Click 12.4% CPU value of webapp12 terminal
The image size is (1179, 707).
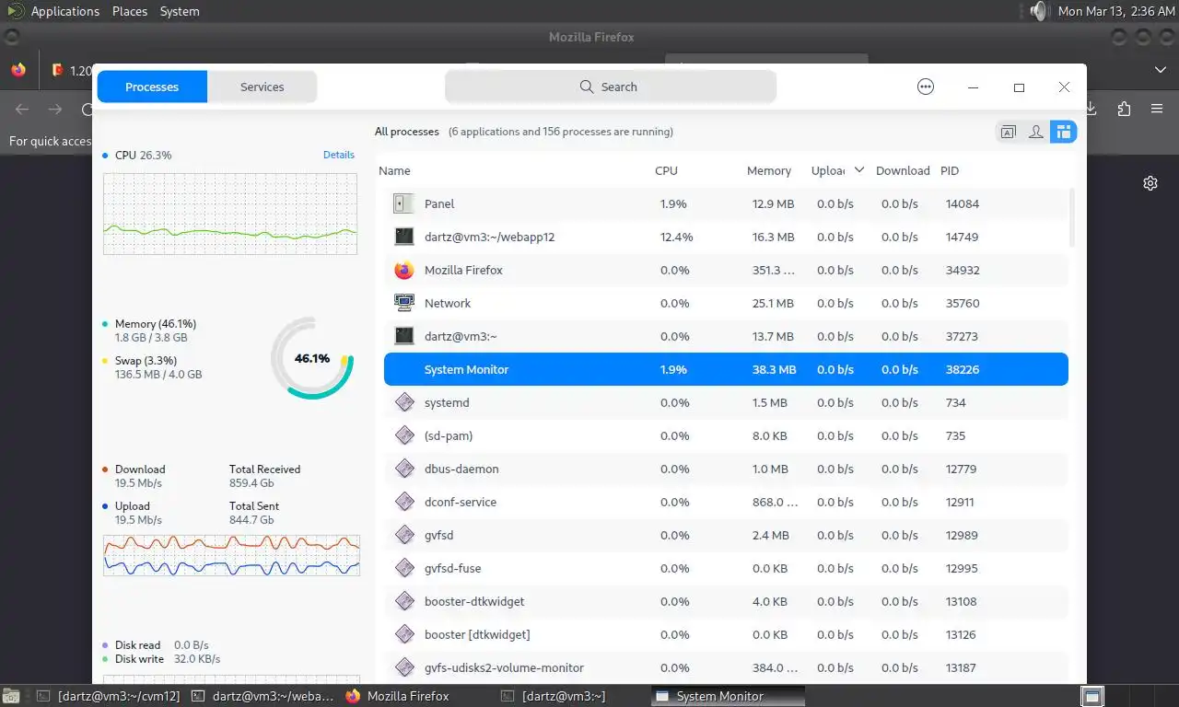pos(676,237)
